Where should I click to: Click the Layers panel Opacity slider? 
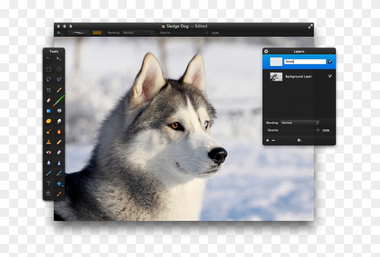300,130
